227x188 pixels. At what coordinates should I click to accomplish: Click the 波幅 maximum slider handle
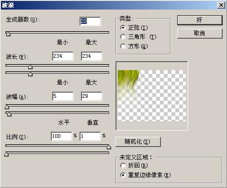click(x=9, y=114)
